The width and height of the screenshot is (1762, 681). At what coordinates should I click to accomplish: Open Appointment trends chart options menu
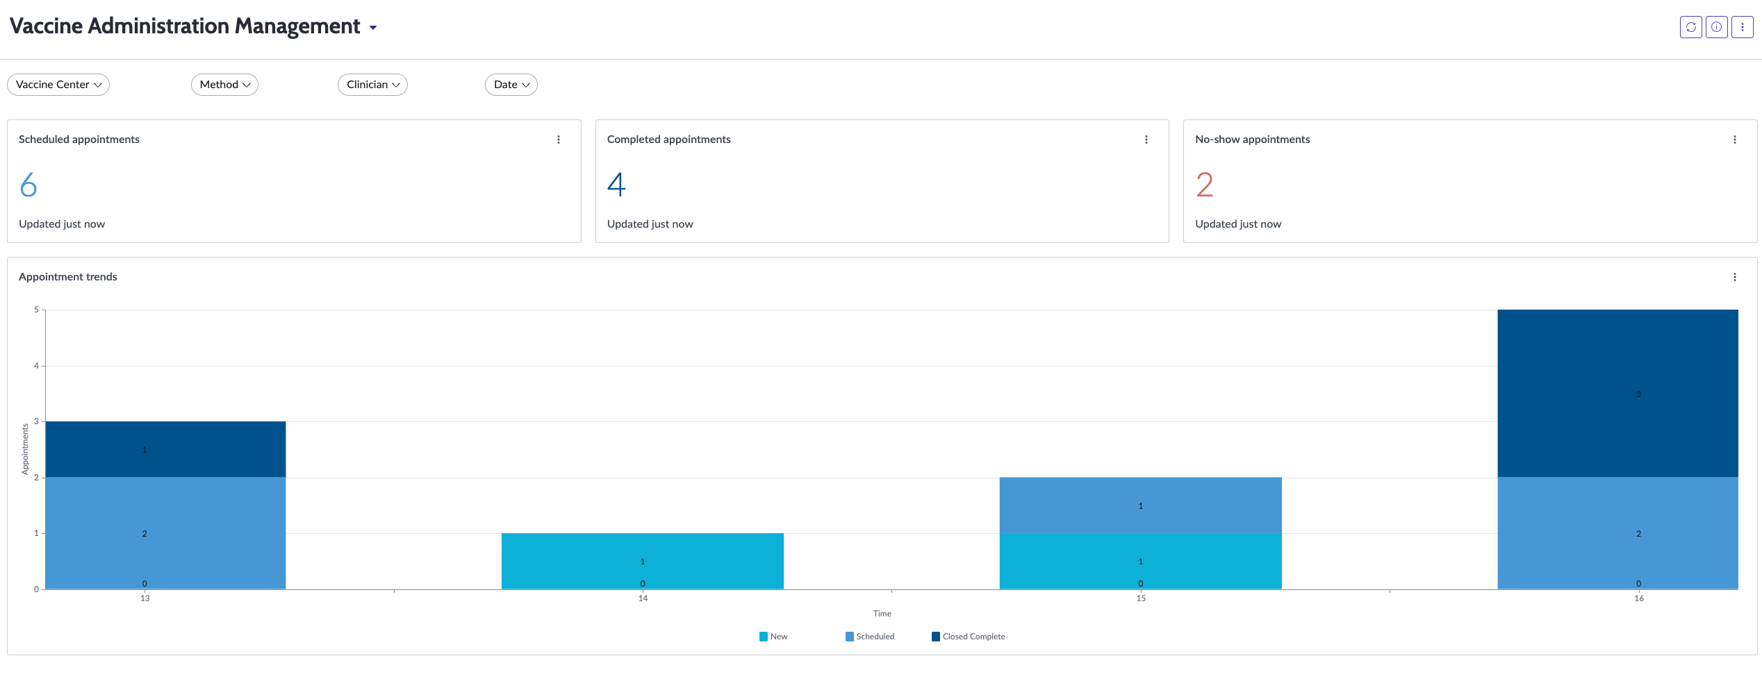1735,277
